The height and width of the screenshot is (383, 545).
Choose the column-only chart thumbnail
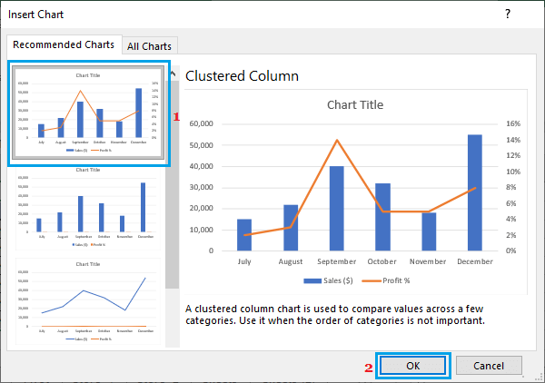tap(88, 212)
